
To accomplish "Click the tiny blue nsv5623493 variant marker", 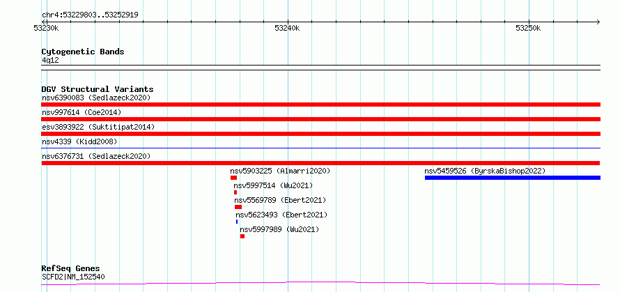I will click(x=237, y=222).
